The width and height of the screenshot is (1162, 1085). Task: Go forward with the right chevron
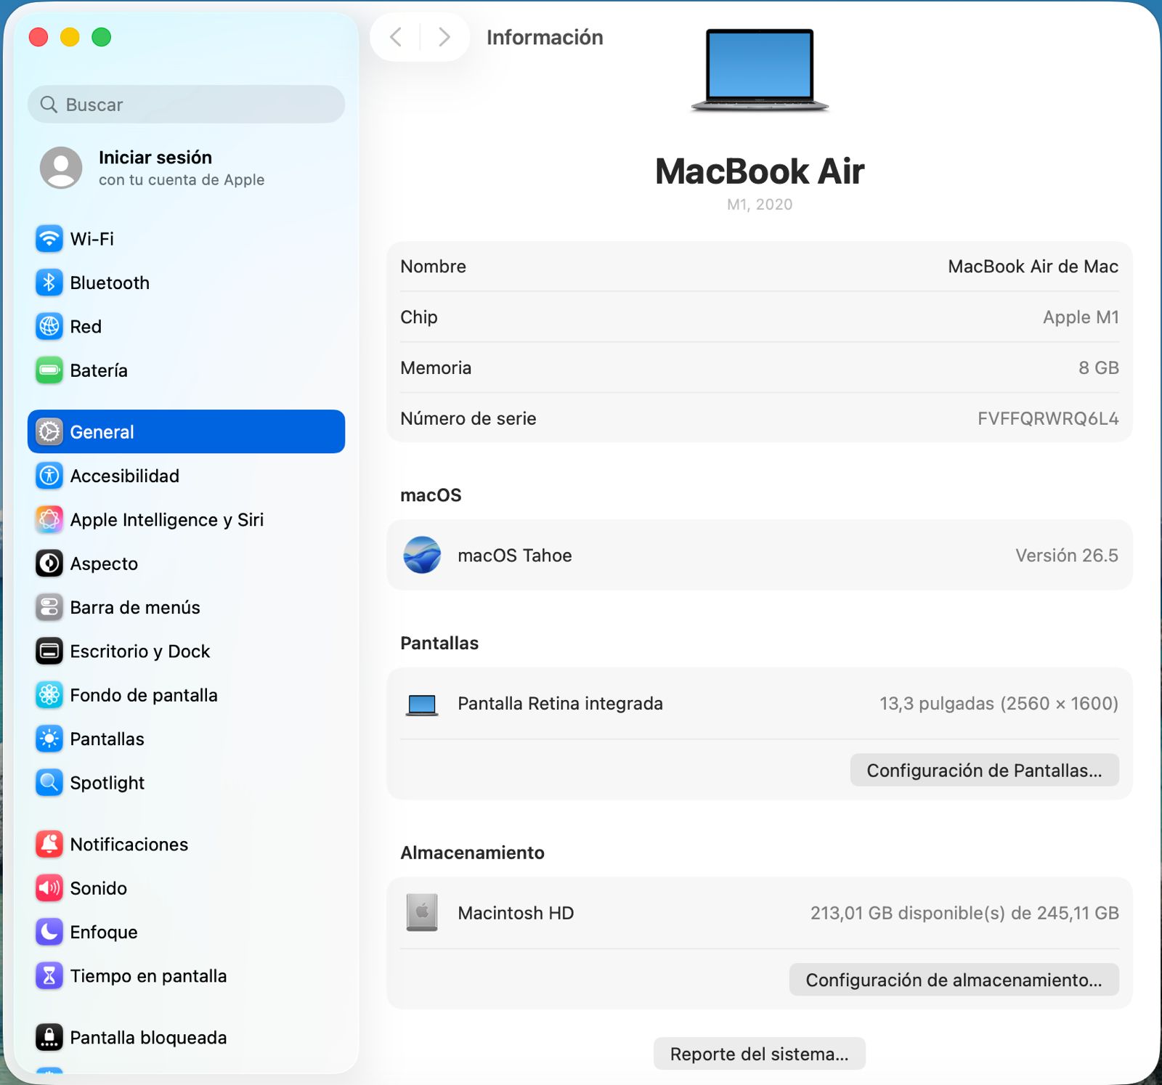[444, 37]
